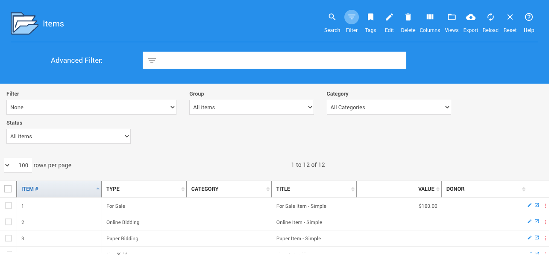Toggle the select-all checkbox in table header

(x=8, y=189)
